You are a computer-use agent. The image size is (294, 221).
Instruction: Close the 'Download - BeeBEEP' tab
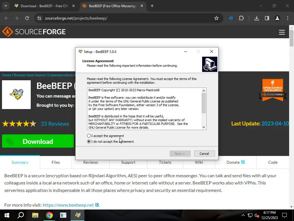tap(73, 6)
